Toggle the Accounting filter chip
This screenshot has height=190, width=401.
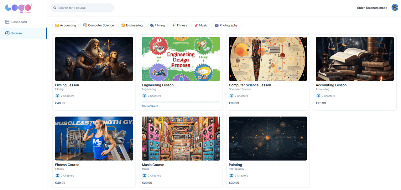pyautogui.click(x=65, y=25)
